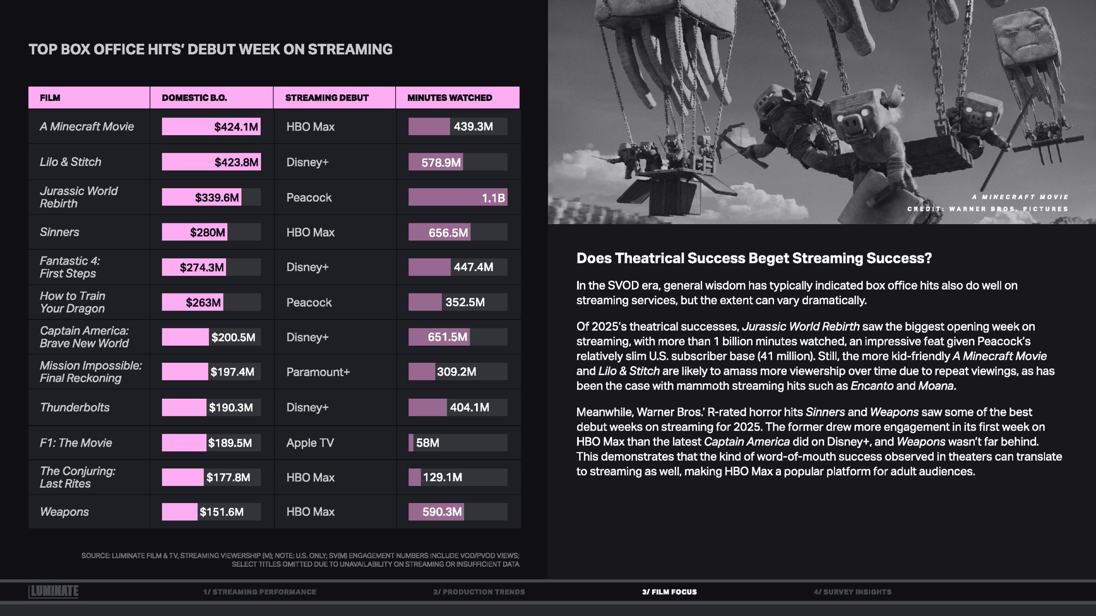1096x616 pixels.
Task: Click the Streaming Debut column header
Action: point(327,98)
